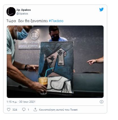
Task: Click the tweet text Τώρα δεν θα ξαναπέσει
Action: [27, 21]
